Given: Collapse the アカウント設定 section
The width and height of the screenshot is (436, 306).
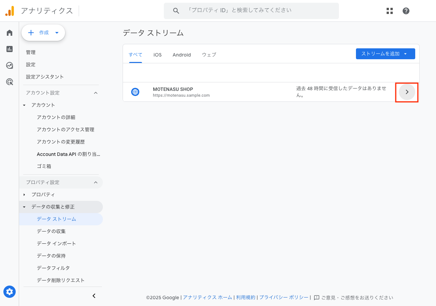Looking at the screenshot, I should [x=96, y=93].
